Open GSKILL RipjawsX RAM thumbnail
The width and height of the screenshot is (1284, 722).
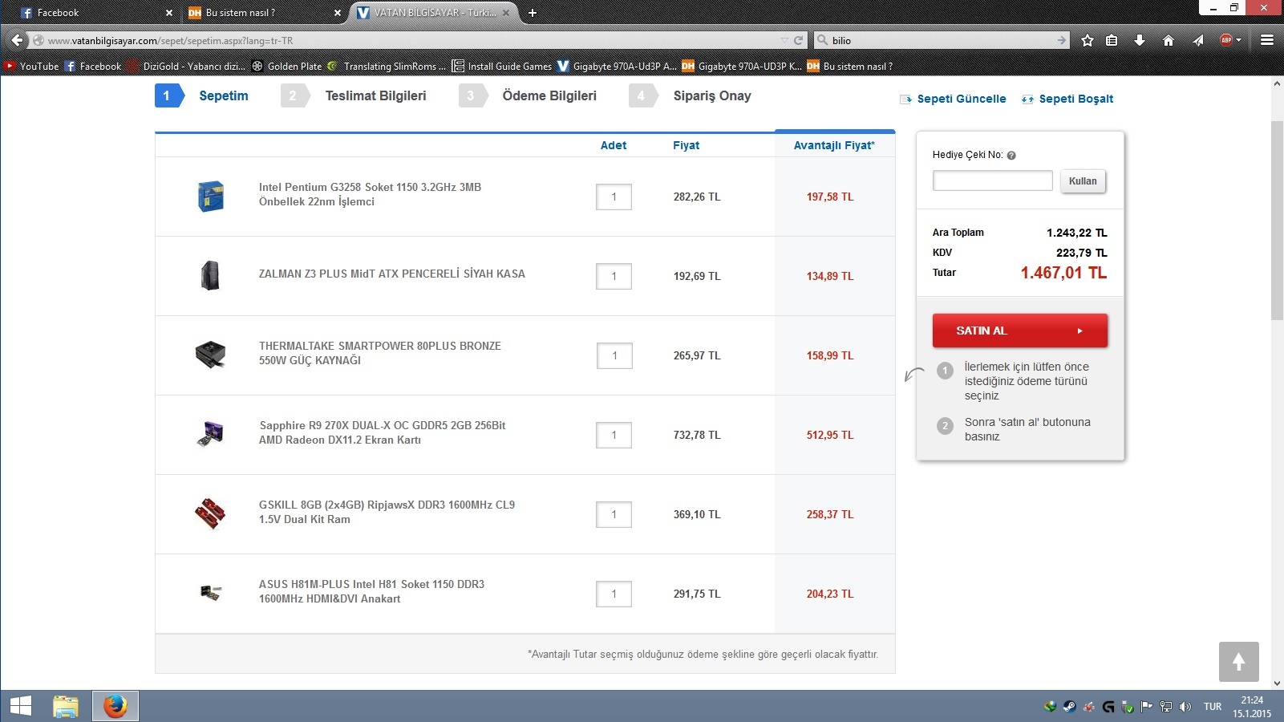210,513
